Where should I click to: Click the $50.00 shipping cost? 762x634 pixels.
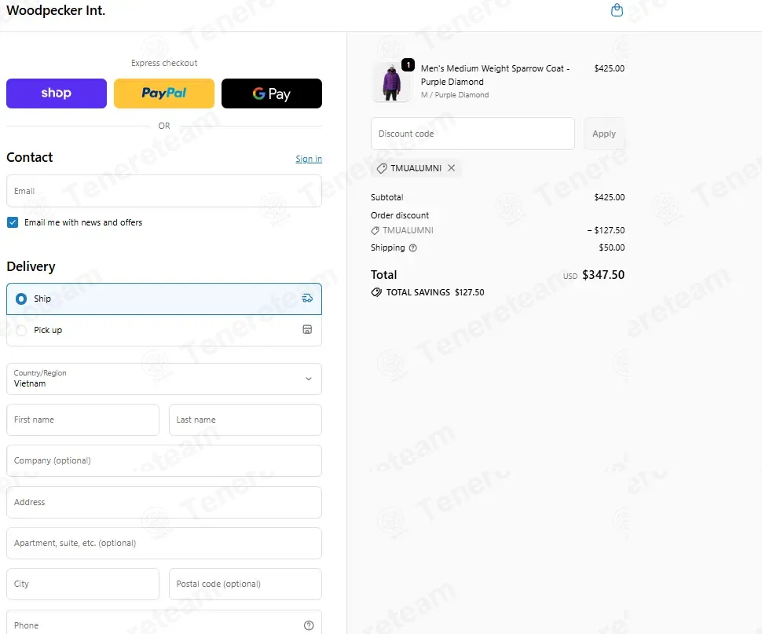coord(612,247)
